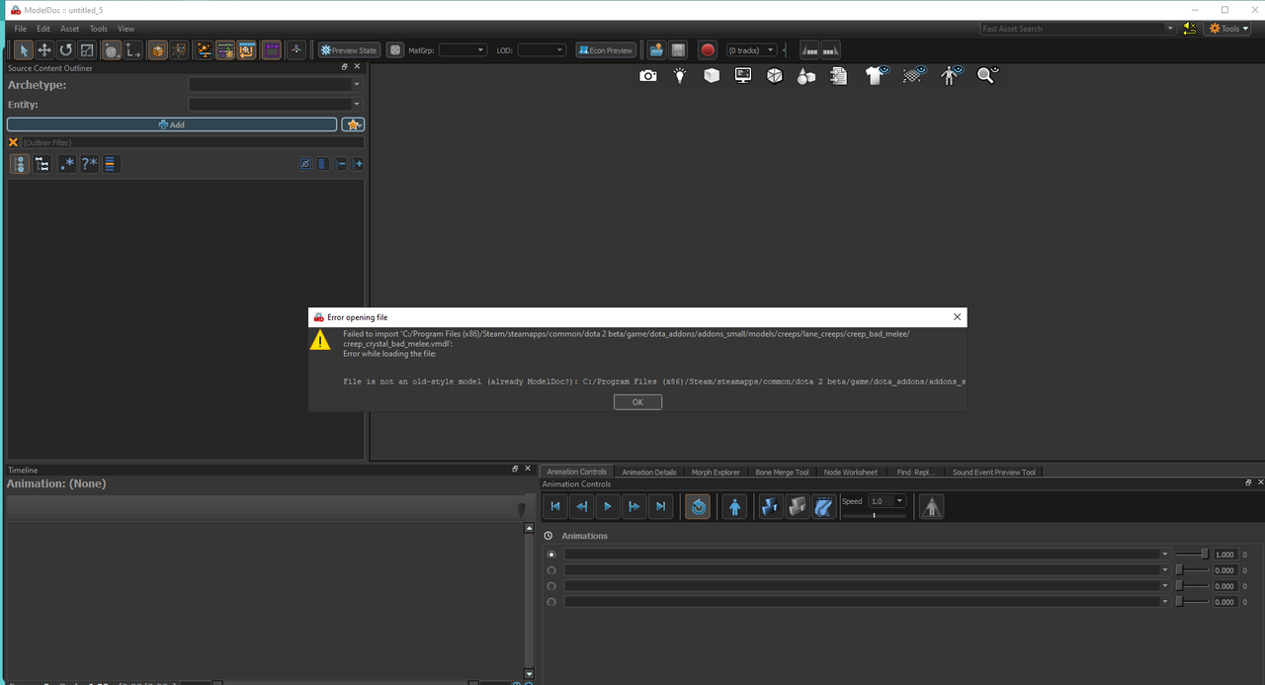Click the regex .* filter icon
The width and height of the screenshot is (1265, 685).
click(67, 164)
